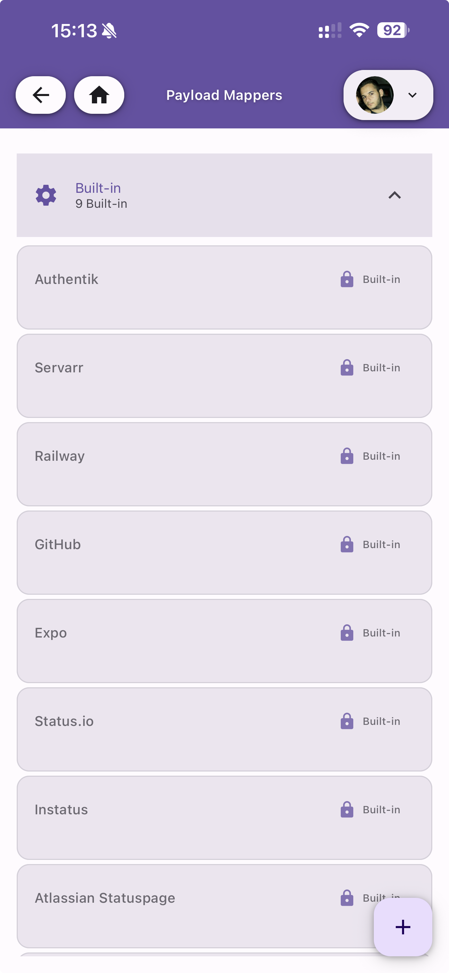Add a new payload mapper

402,927
